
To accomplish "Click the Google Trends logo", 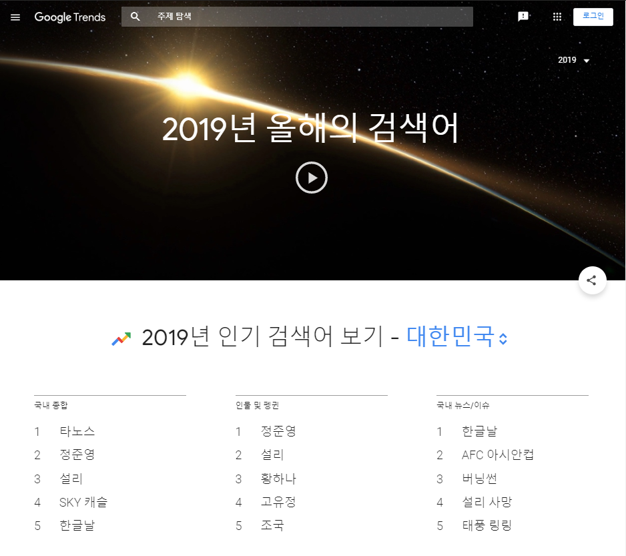I will tap(70, 17).
